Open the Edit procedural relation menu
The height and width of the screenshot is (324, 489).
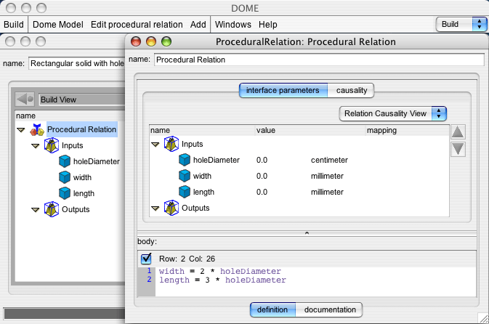(137, 24)
